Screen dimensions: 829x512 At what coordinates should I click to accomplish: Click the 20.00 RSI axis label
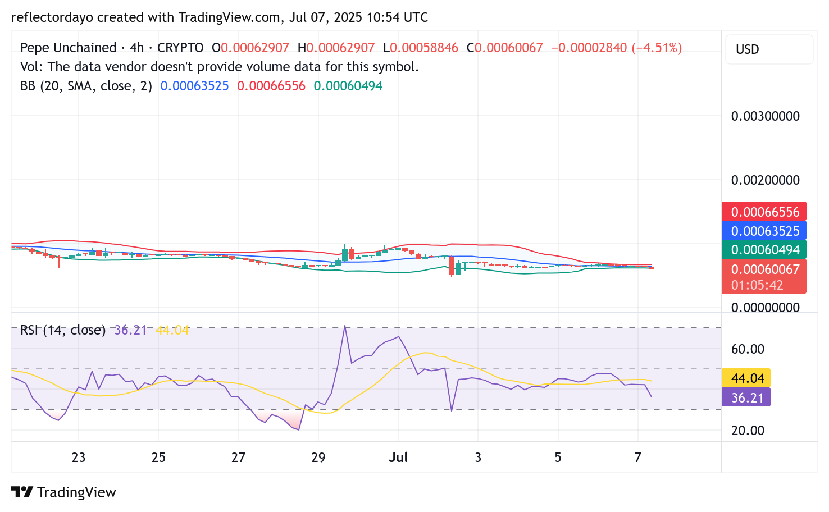[x=748, y=431]
